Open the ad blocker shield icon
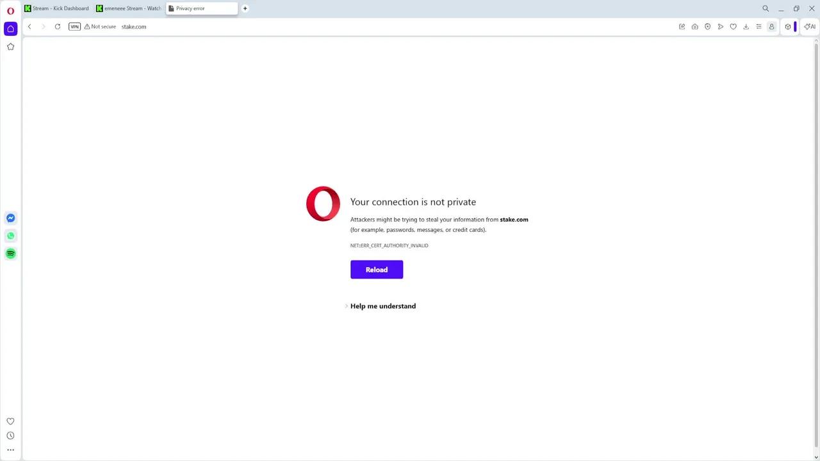 [707, 27]
